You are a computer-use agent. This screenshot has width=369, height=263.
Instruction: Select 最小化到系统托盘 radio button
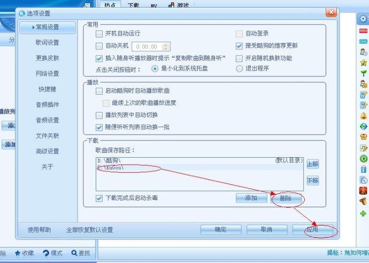pos(155,69)
